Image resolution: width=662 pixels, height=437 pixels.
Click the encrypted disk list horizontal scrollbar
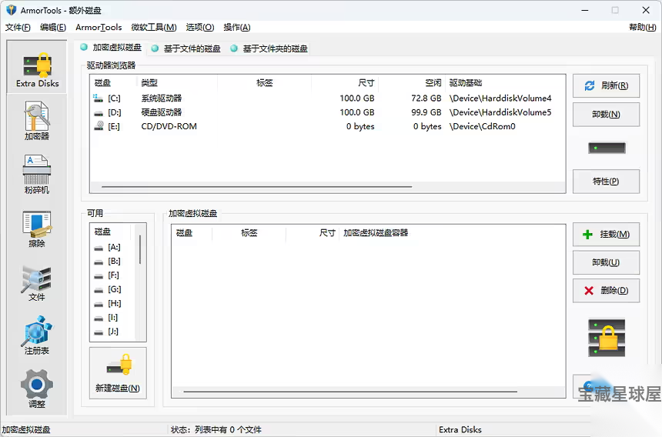[350, 392]
